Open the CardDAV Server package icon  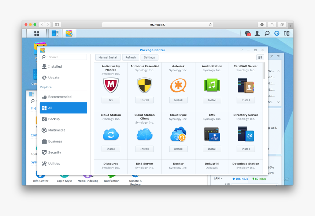point(246,86)
